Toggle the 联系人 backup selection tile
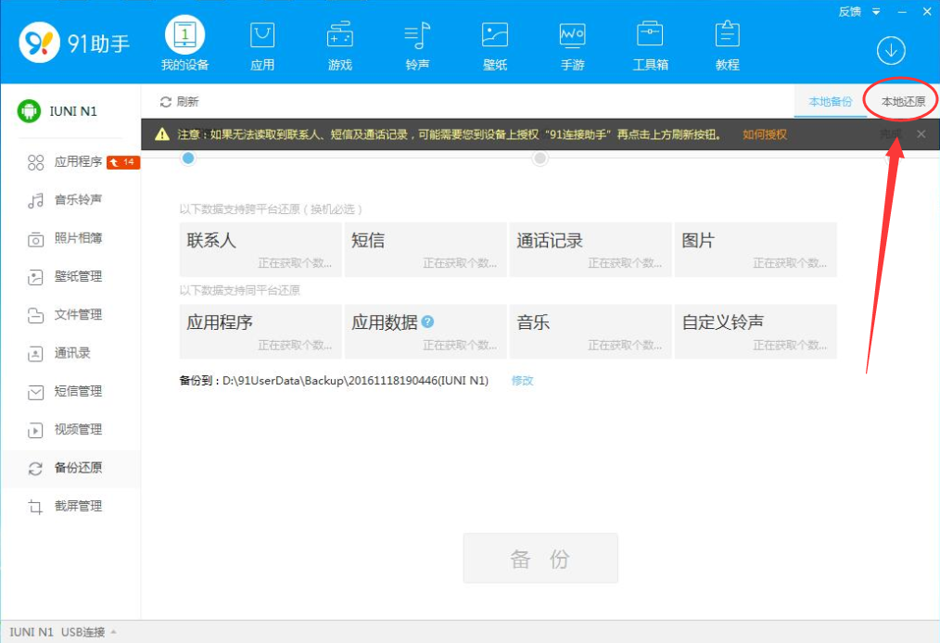This screenshot has width=940, height=643. click(260, 248)
